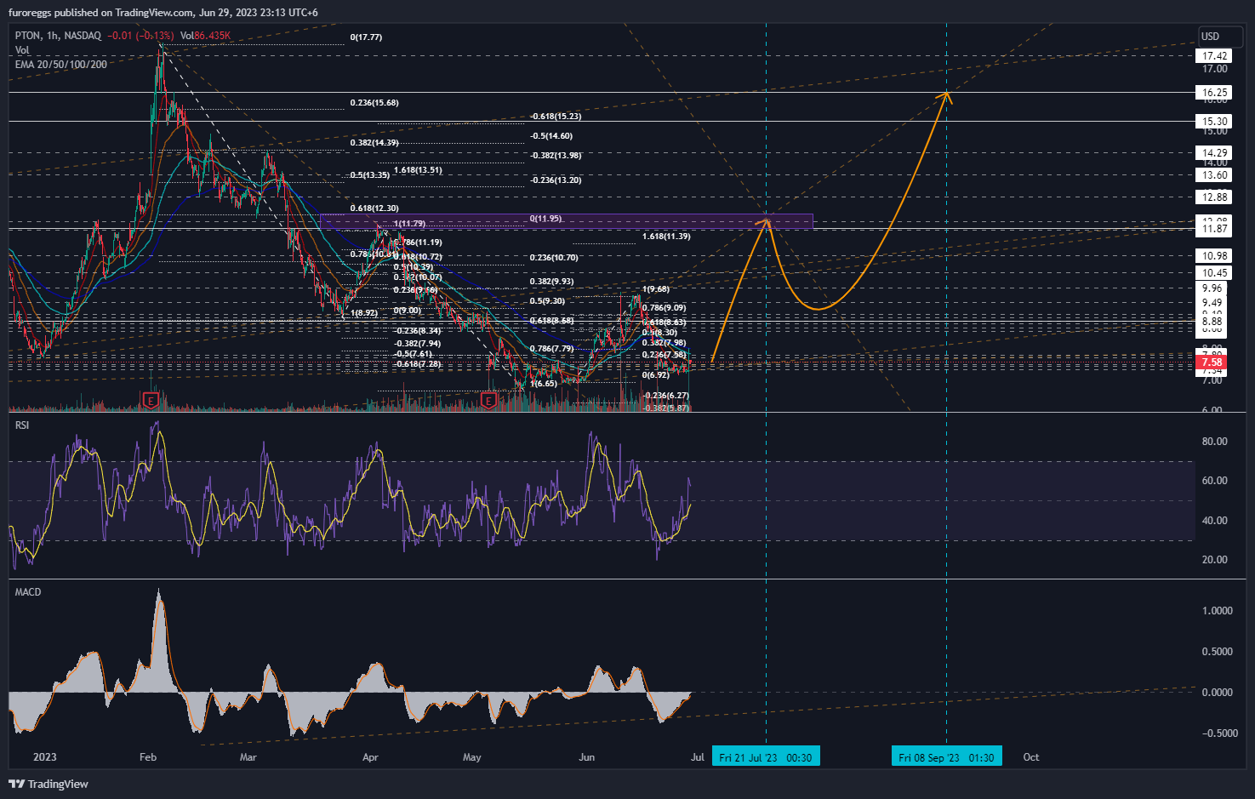This screenshot has height=799, width=1255.
Task: Click the 2023 label on time axis
Action: pos(44,757)
